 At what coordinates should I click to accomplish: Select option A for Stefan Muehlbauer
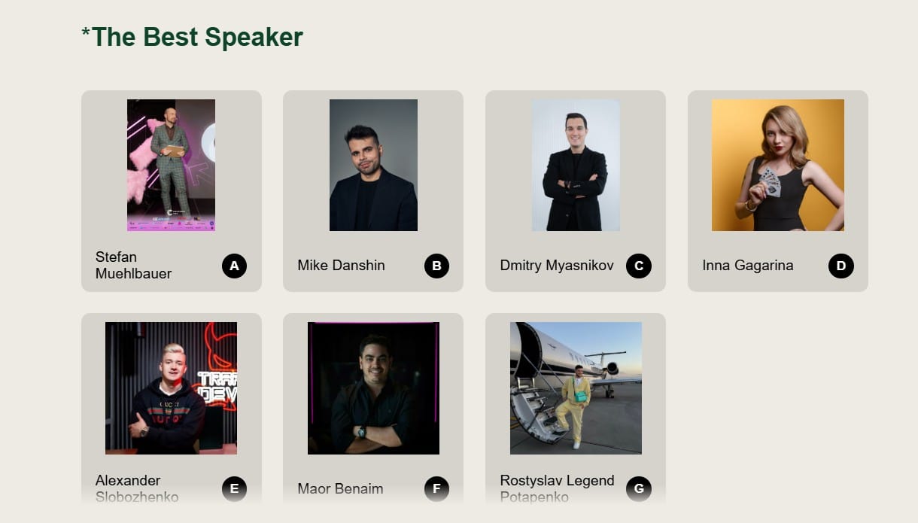pos(234,266)
